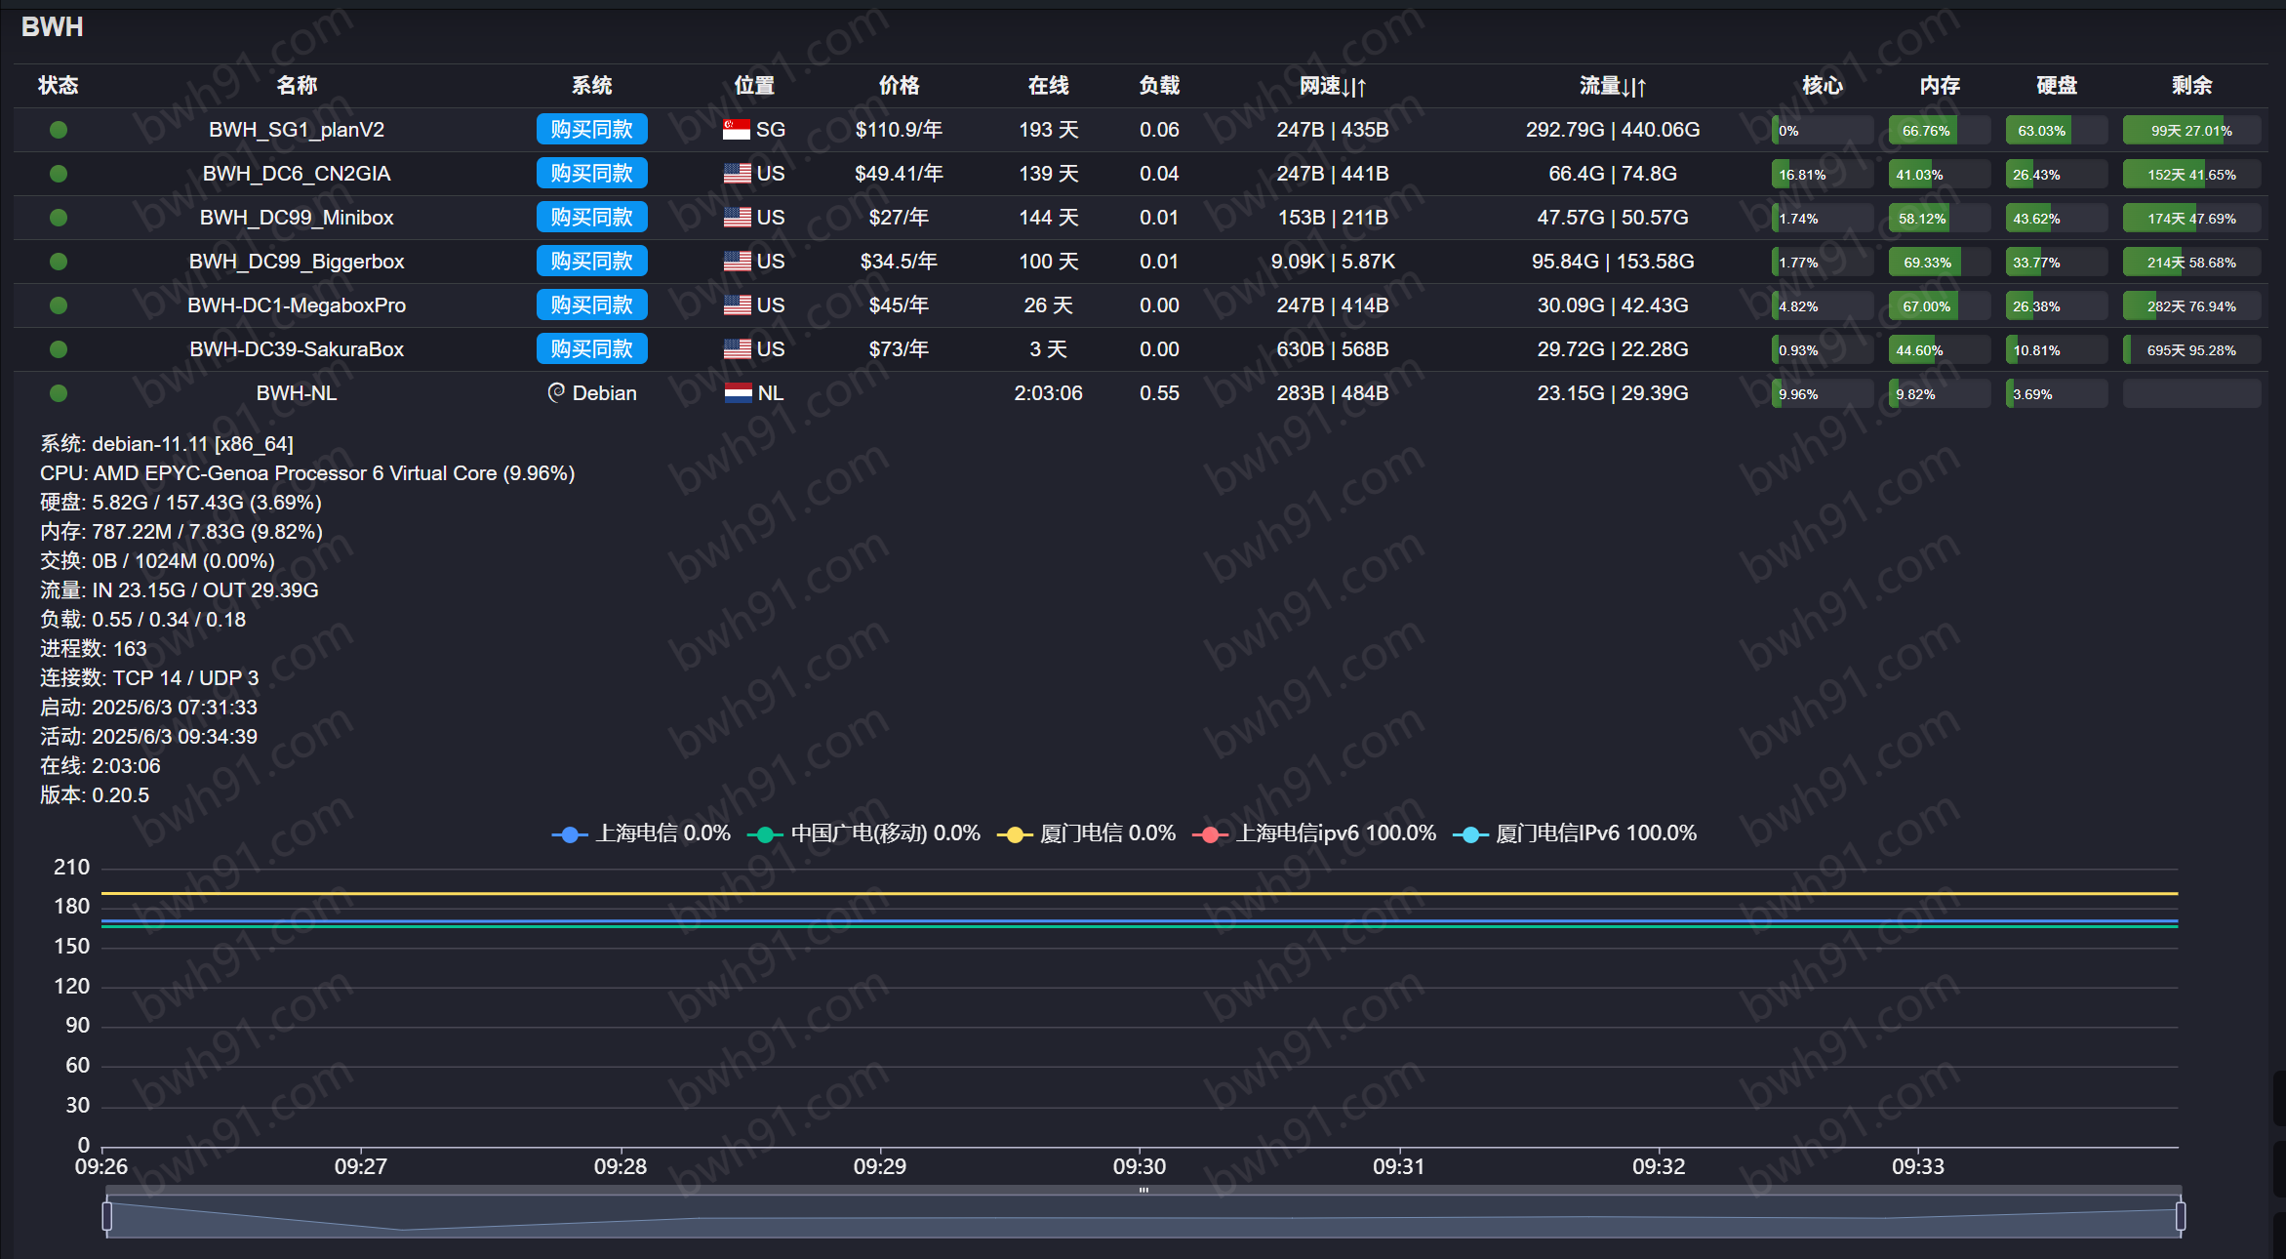Click 购买同款 button for BWH-DC1-MegaboxPro
The image size is (2286, 1259).
click(x=591, y=305)
